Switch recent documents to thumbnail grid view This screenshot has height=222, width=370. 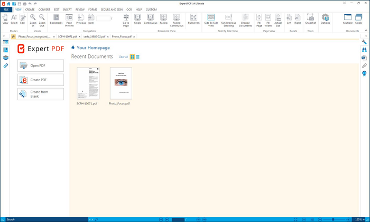coord(132,56)
